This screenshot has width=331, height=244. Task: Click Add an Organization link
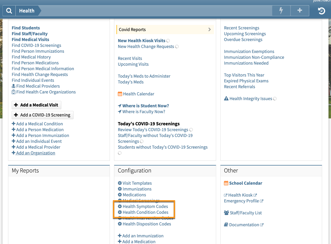click(36, 153)
